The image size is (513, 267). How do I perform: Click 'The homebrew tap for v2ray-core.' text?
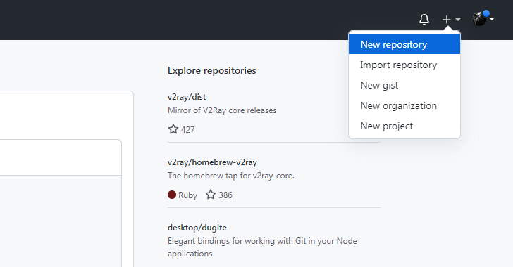[x=231, y=176]
